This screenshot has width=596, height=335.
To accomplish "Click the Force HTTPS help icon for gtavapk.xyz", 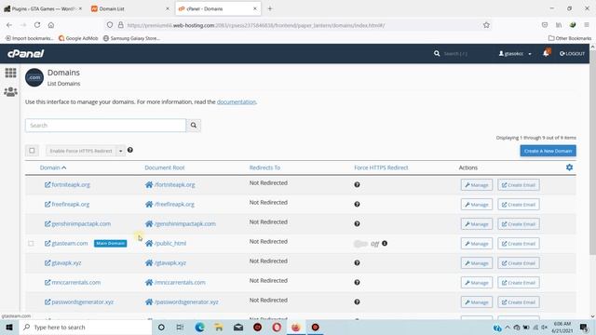I will tap(357, 262).
